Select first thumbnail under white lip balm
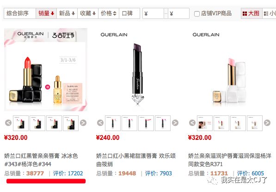 (205, 123)
